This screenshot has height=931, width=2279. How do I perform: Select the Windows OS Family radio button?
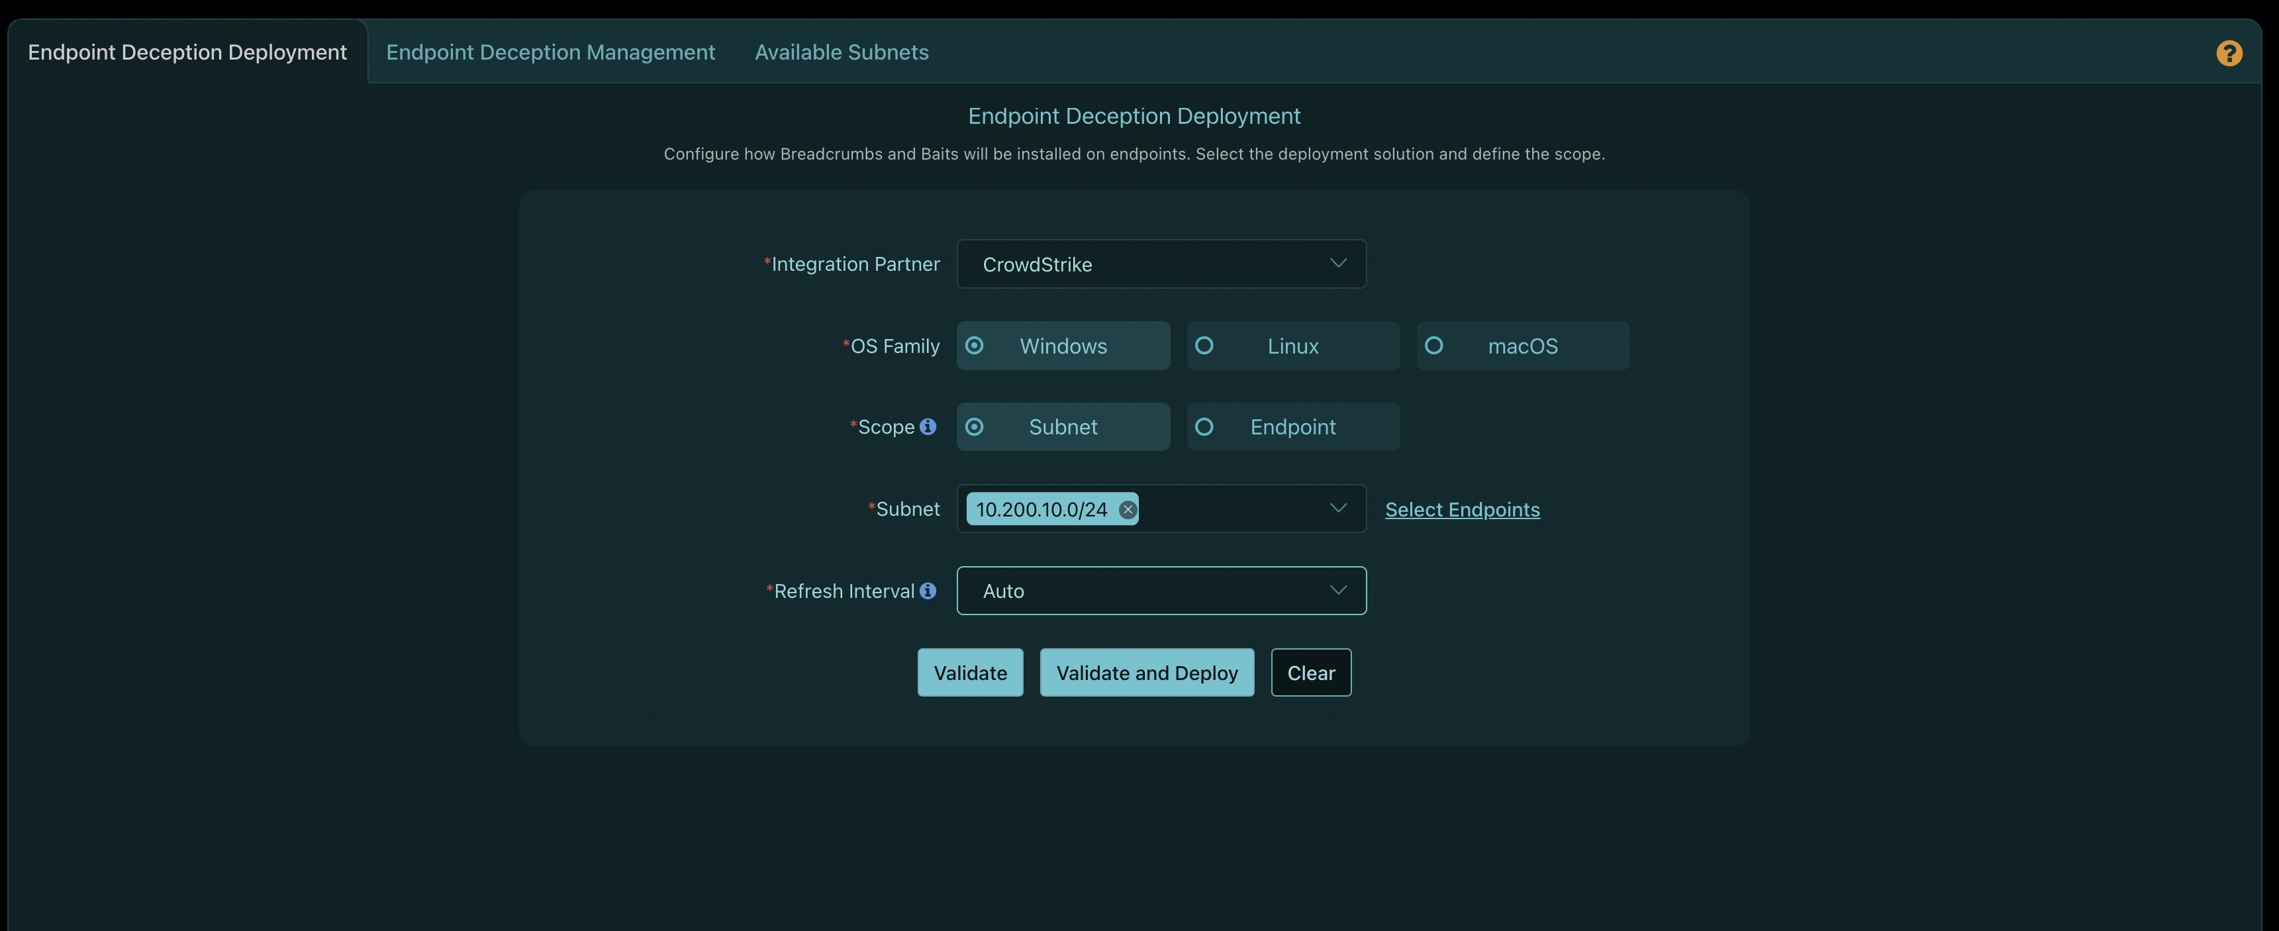(x=974, y=344)
